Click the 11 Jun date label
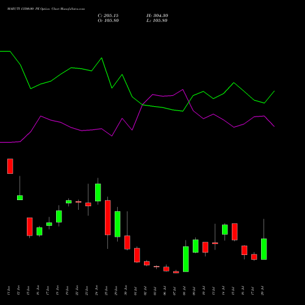The height and width of the screenshot is (305, 305). point(9,290)
